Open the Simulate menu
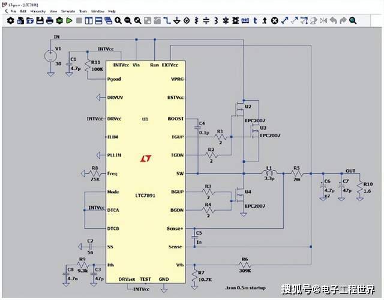The width and height of the screenshot is (384, 300). 68,11
